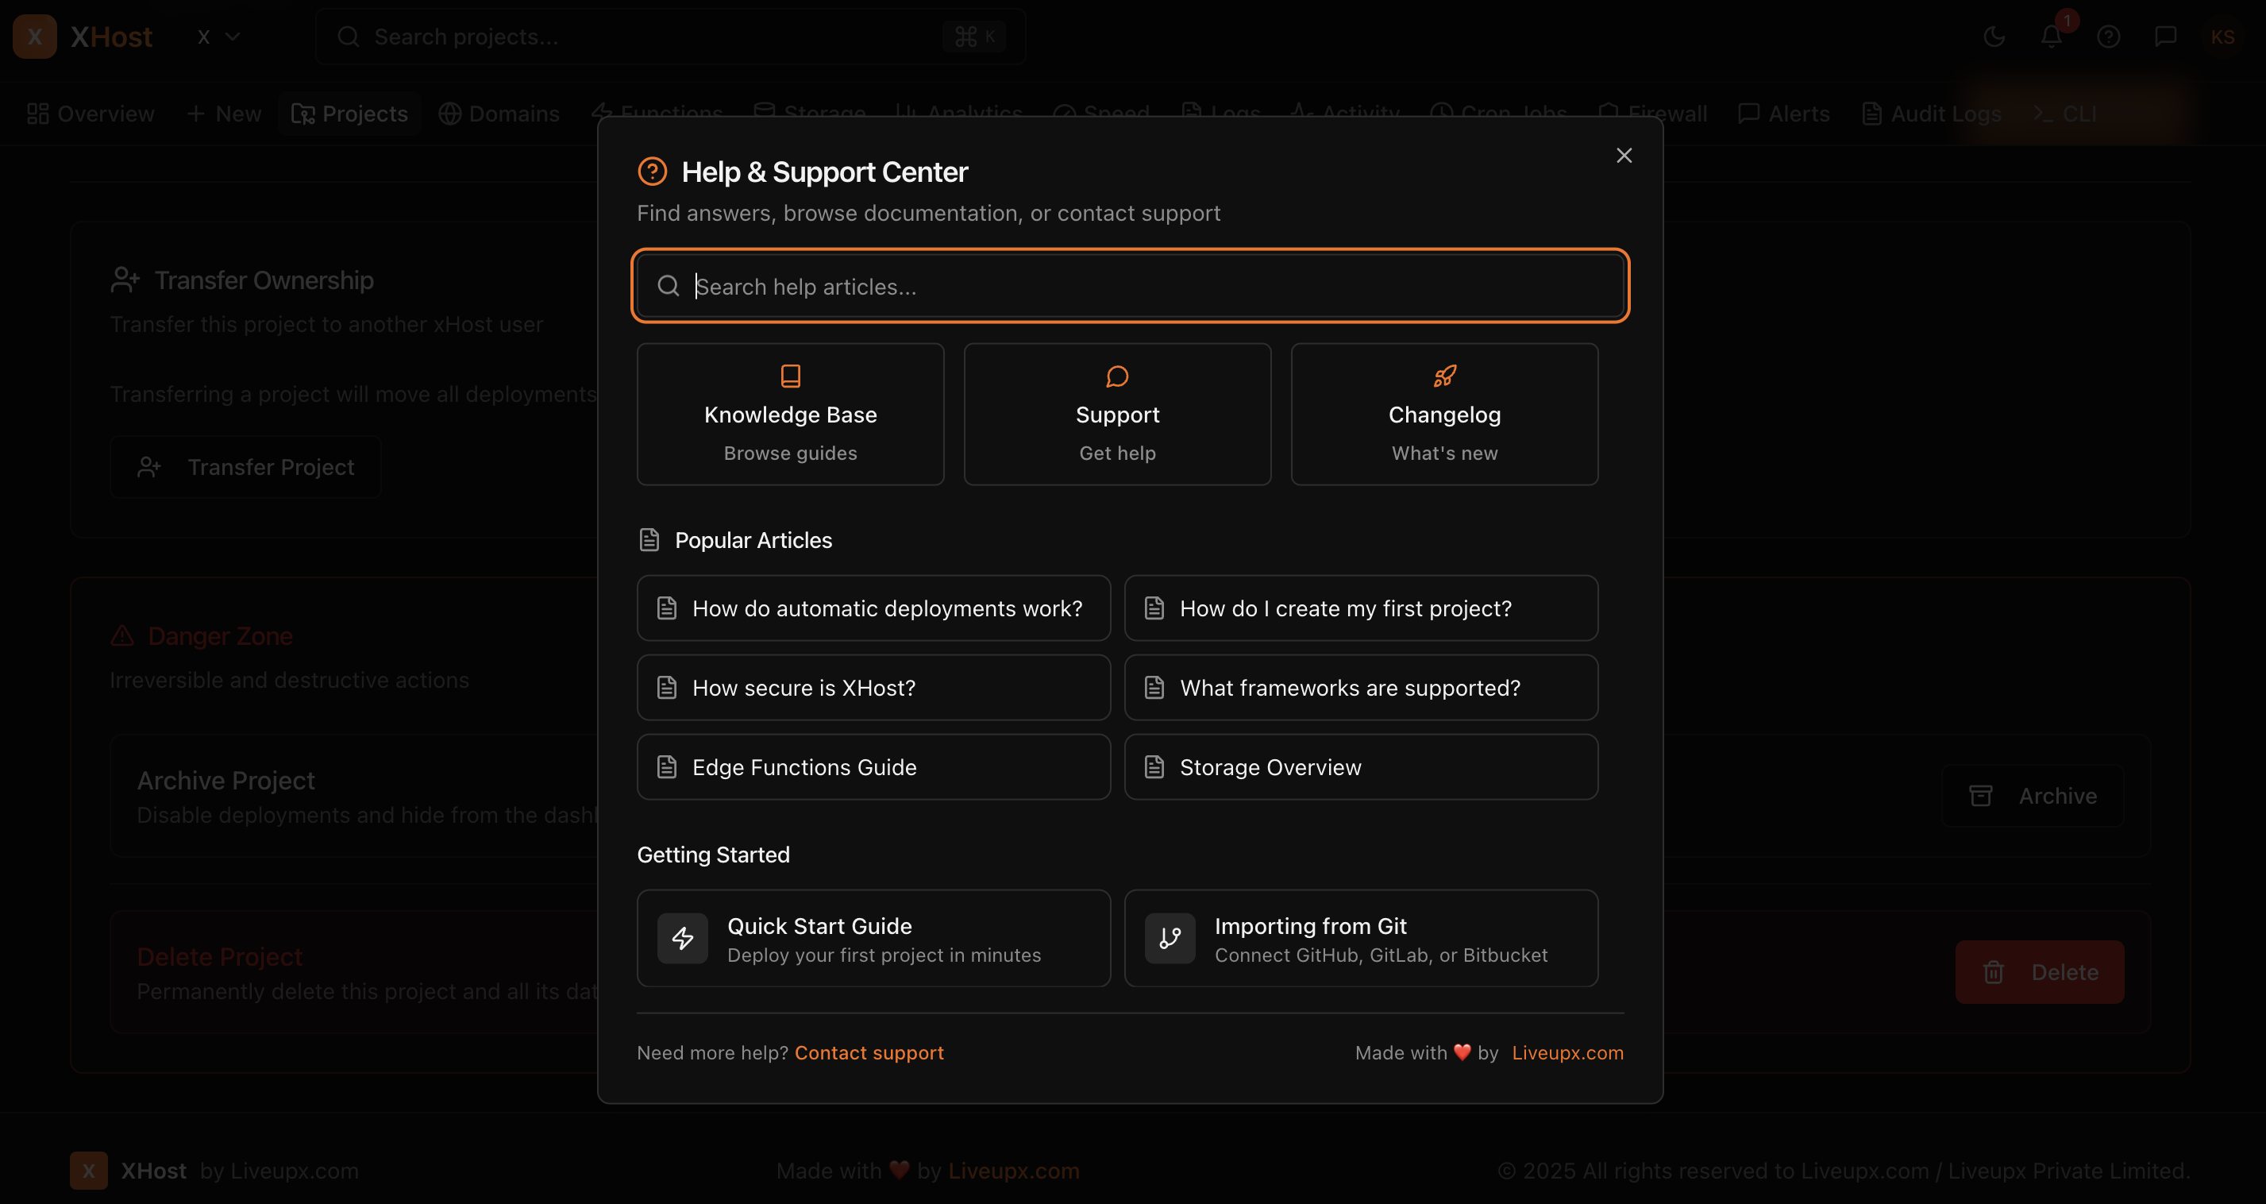Click the Edge Functions Guide article
The width and height of the screenshot is (2266, 1204).
(x=873, y=766)
